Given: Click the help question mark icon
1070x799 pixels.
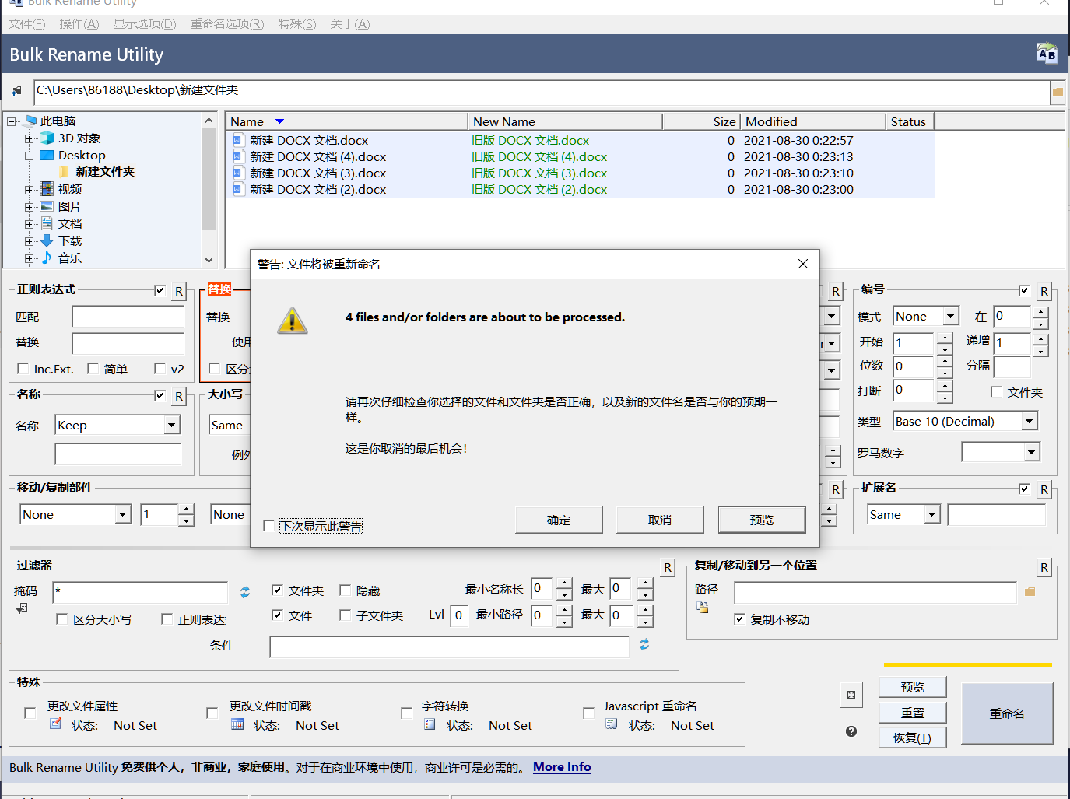Looking at the screenshot, I should point(851,731).
